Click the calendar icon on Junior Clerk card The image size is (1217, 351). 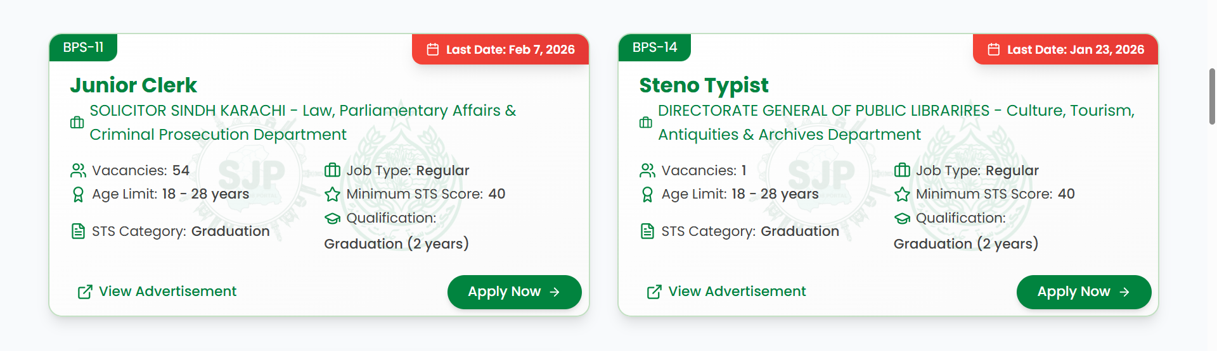point(433,49)
